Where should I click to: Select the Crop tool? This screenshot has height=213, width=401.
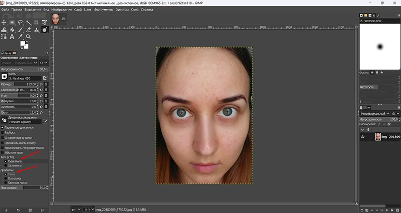(37, 23)
